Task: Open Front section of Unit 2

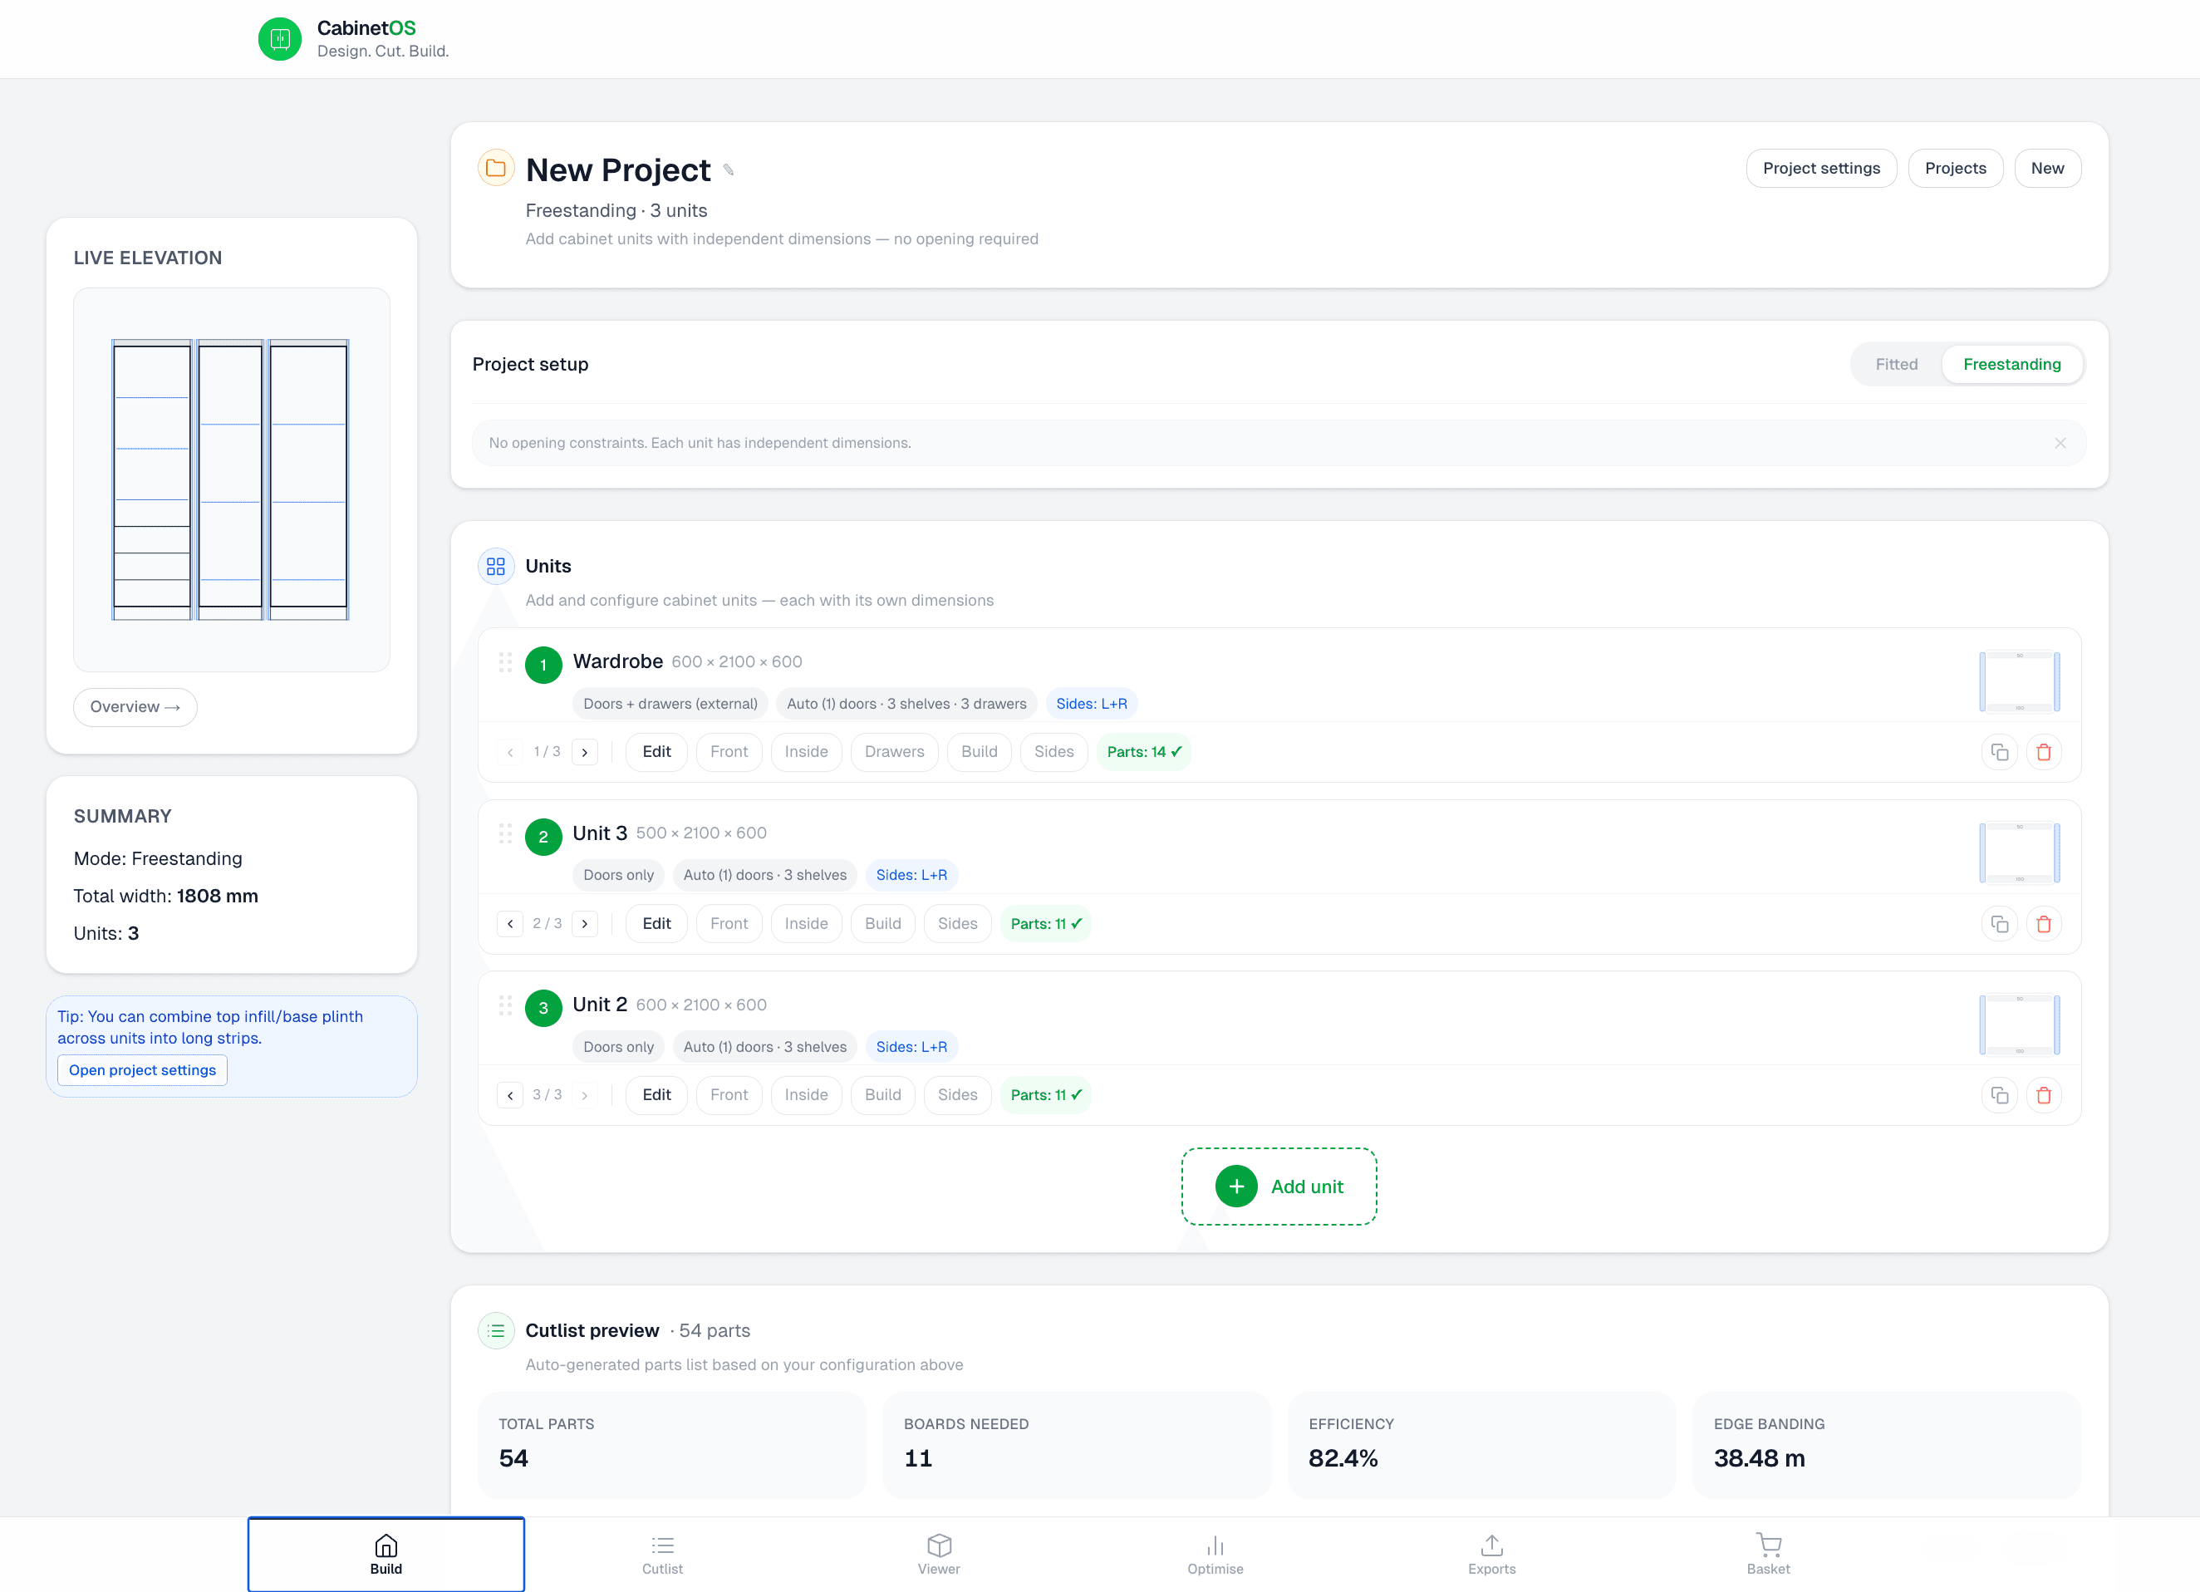Action: [x=729, y=1095]
